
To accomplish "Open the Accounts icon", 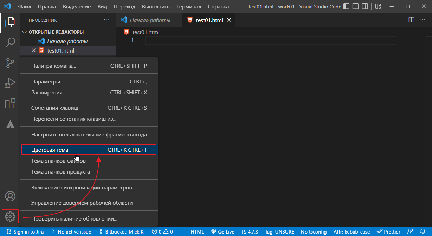I will pyautogui.click(x=10, y=196).
